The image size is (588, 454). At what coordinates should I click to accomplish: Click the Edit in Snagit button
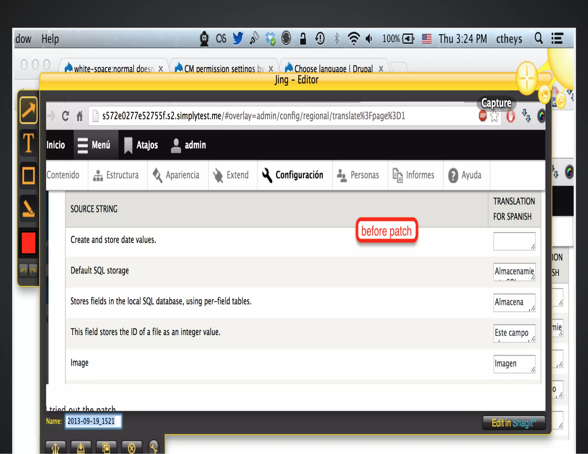tap(514, 423)
